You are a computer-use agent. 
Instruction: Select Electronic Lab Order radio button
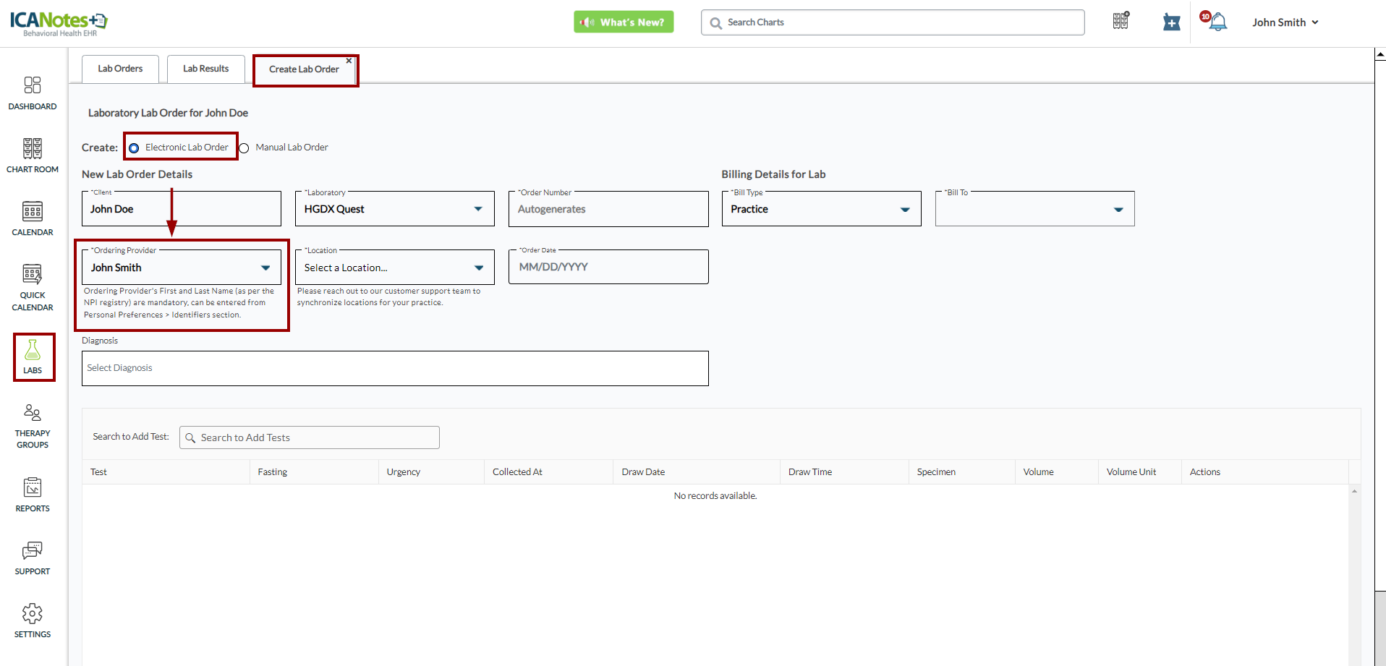(x=135, y=148)
